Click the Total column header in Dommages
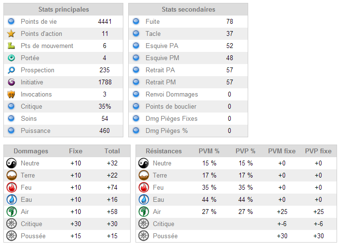The height and width of the screenshot is (245, 339). point(112,151)
